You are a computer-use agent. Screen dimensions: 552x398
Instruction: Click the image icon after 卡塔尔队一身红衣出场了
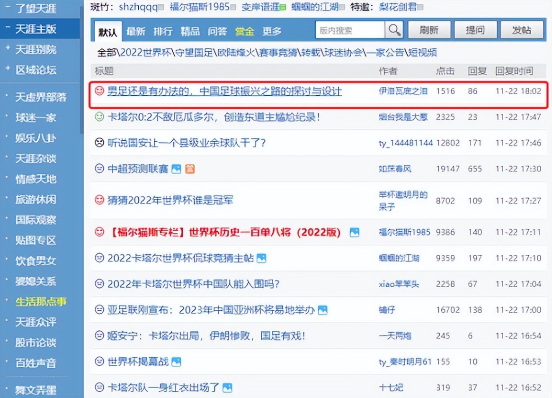click(x=226, y=387)
